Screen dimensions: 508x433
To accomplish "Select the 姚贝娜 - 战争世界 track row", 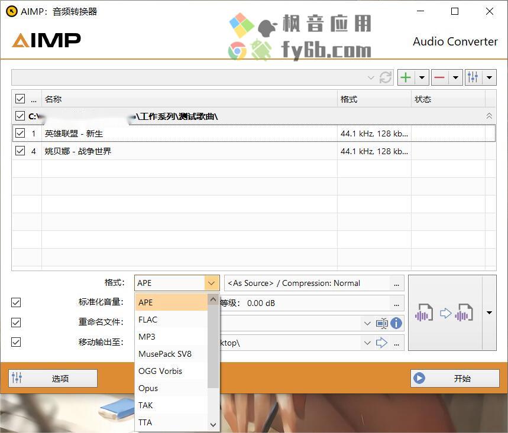I will coord(254,151).
